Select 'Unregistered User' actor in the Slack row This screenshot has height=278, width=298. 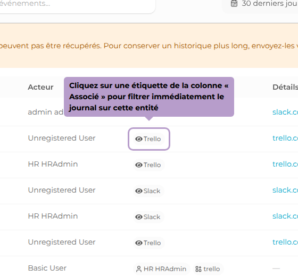(x=62, y=190)
